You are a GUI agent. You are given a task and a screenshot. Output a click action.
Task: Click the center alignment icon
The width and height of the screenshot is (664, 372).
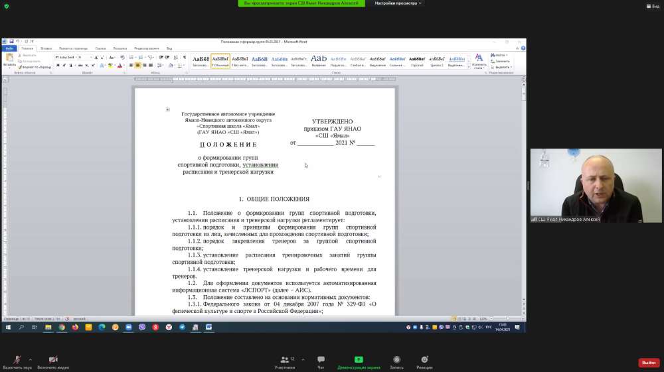[x=137, y=66]
